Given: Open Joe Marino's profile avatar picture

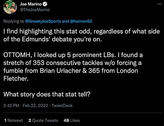Looking at the screenshot, I should pyautogui.click(x=10, y=7).
